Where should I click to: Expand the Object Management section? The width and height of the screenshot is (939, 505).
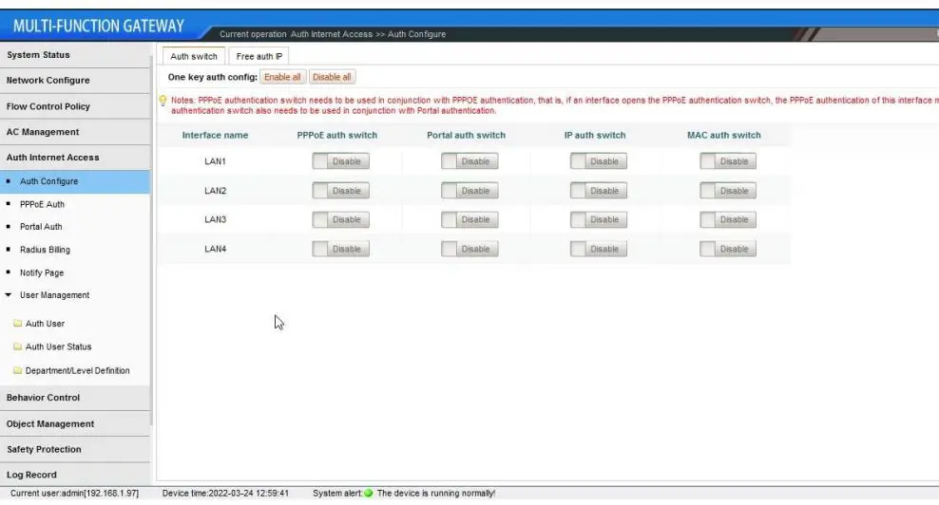75,423
